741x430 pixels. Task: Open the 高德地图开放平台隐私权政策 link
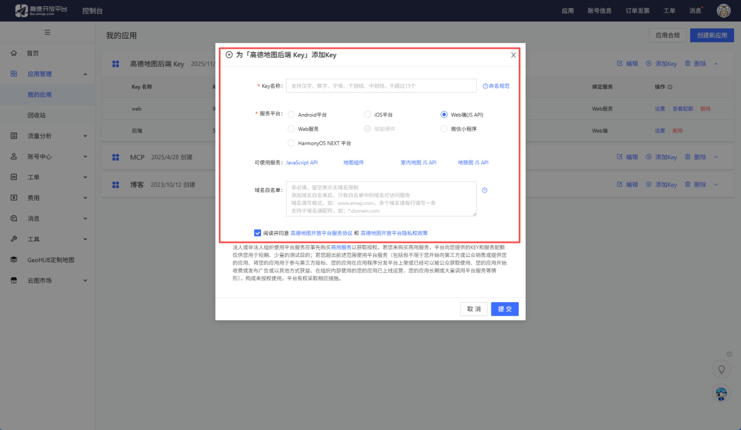(x=394, y=233)
